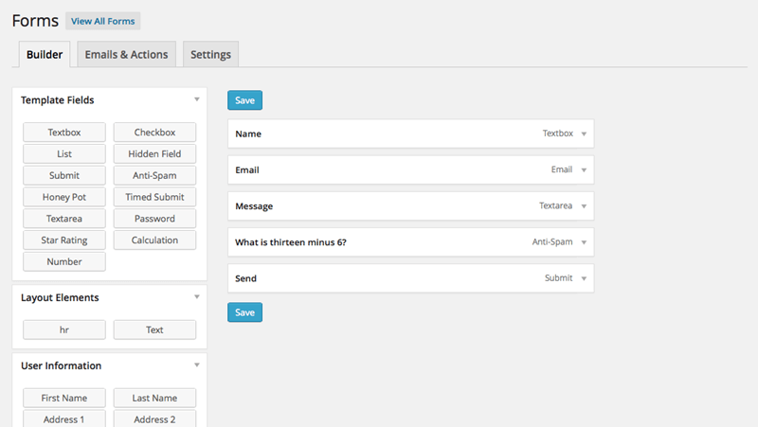This screenshot has width=758, height=427.
Task: Select the Builder tab
Action: pyautogui.click(x=45, y=55)
